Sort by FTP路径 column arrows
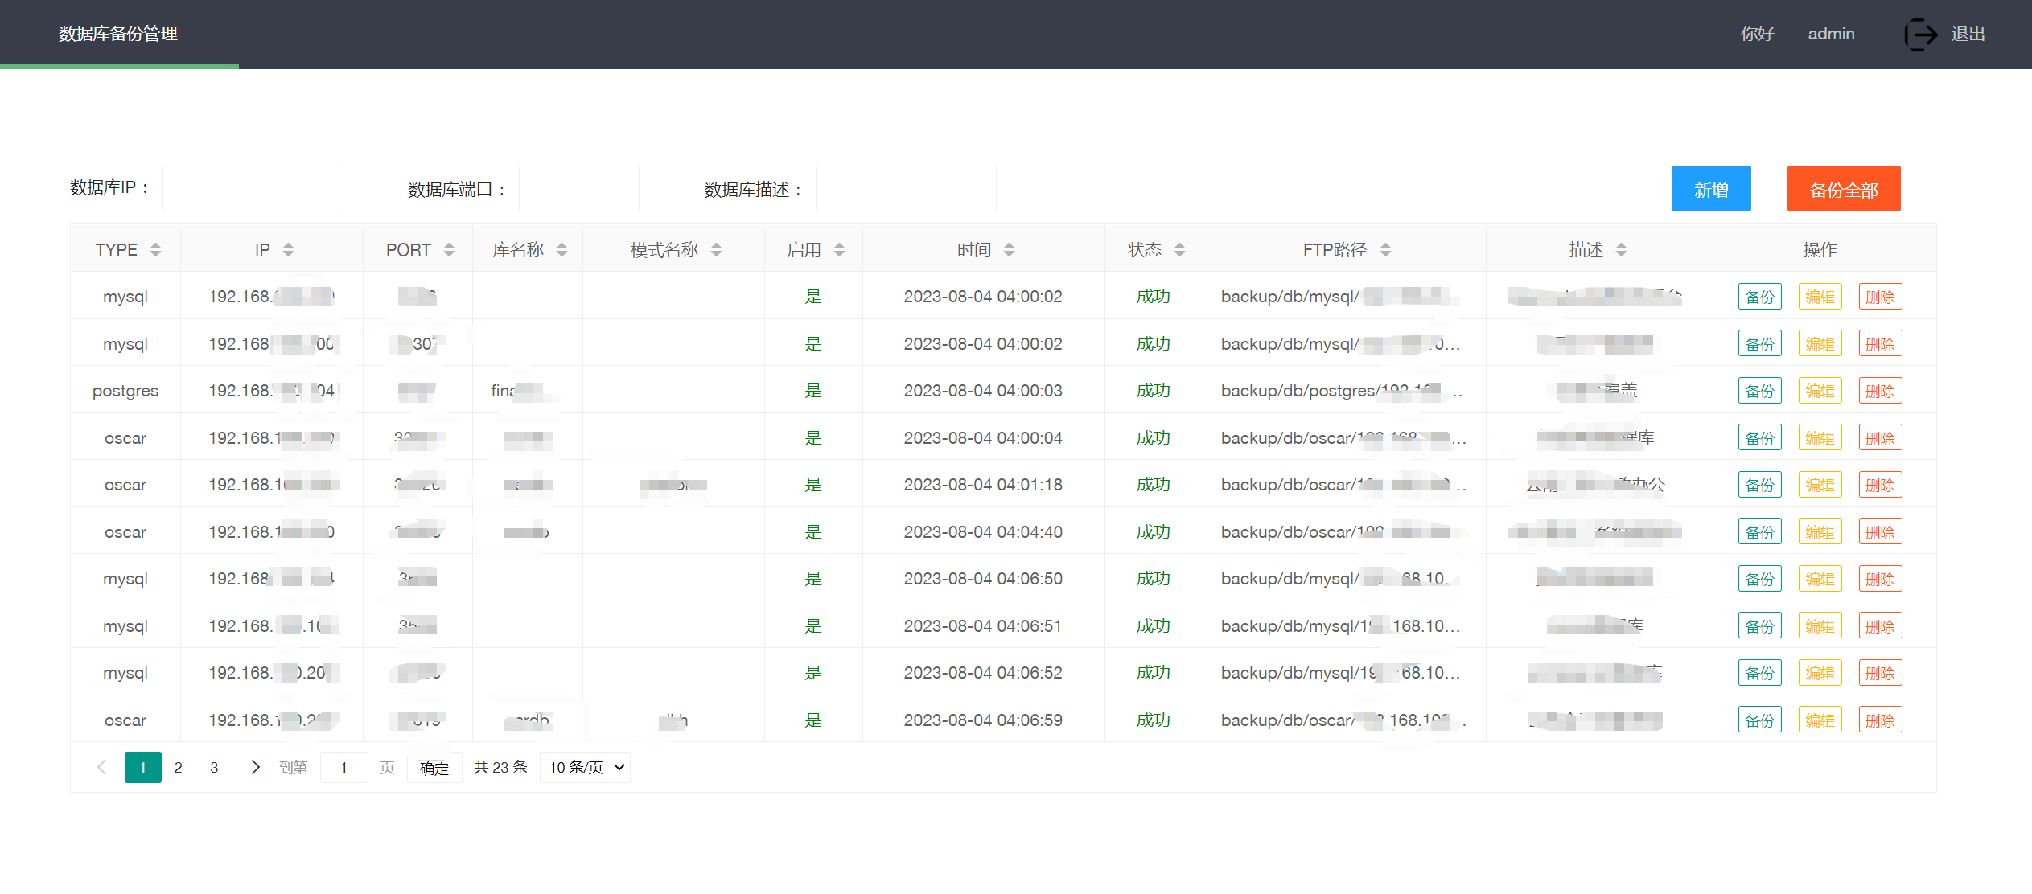Image resolution: width=2032 pixels, height=894 pixels. click(x=1386, y=250)
